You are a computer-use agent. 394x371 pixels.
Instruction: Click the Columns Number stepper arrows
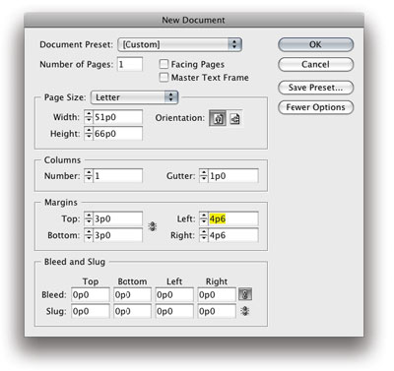point(89,176)
